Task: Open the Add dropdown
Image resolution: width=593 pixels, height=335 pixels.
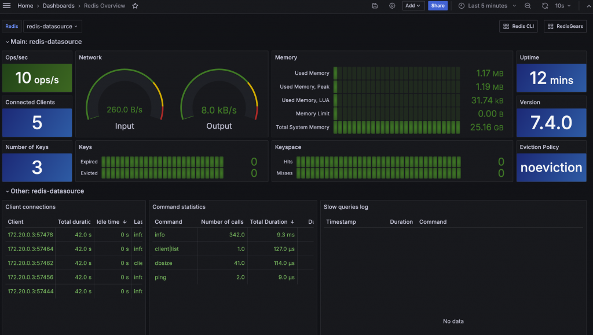Action: tap(413, 6)
